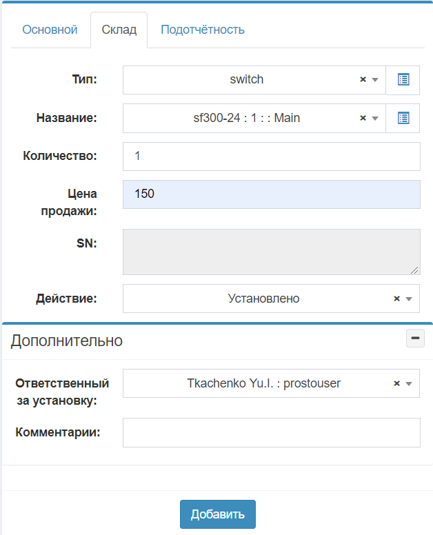
Task: Clear the Установлено action selection
Action: [396, 299]
